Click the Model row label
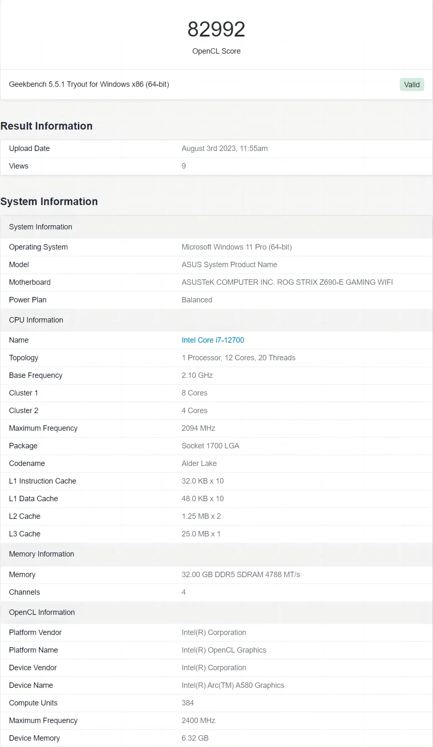 [19, 265]
